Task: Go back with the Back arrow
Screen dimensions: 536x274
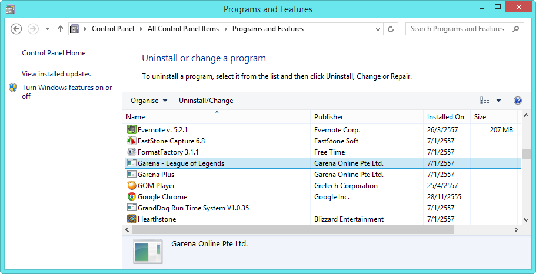Action: [16, 29]
